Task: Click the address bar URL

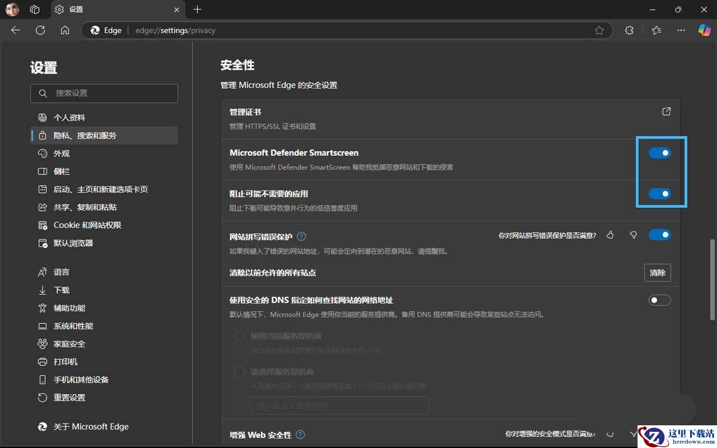Action: click(x=175, y=30)
